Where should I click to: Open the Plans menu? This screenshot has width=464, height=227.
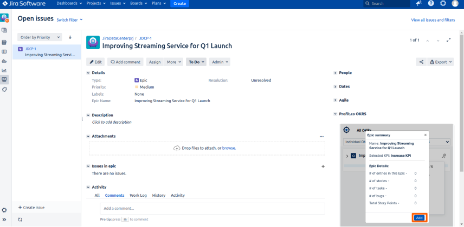[159, 4]
